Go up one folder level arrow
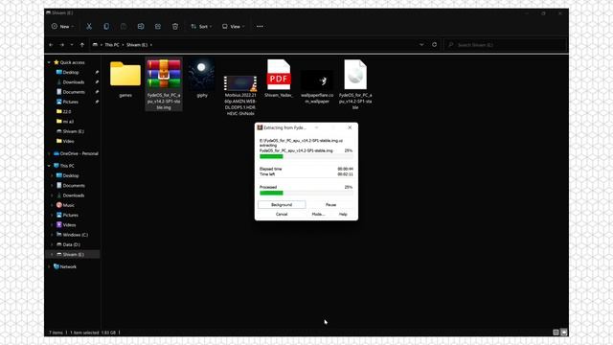The height and width of the screenshot is (345, 613). [82, 45]
